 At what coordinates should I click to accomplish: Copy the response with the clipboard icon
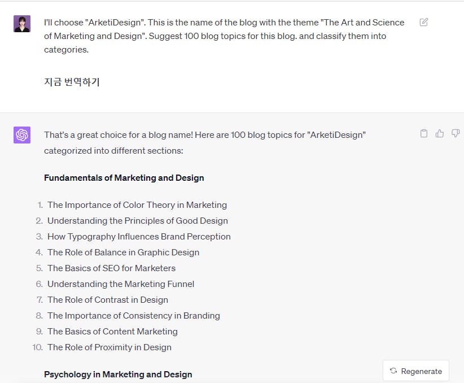tap(424, 134)
